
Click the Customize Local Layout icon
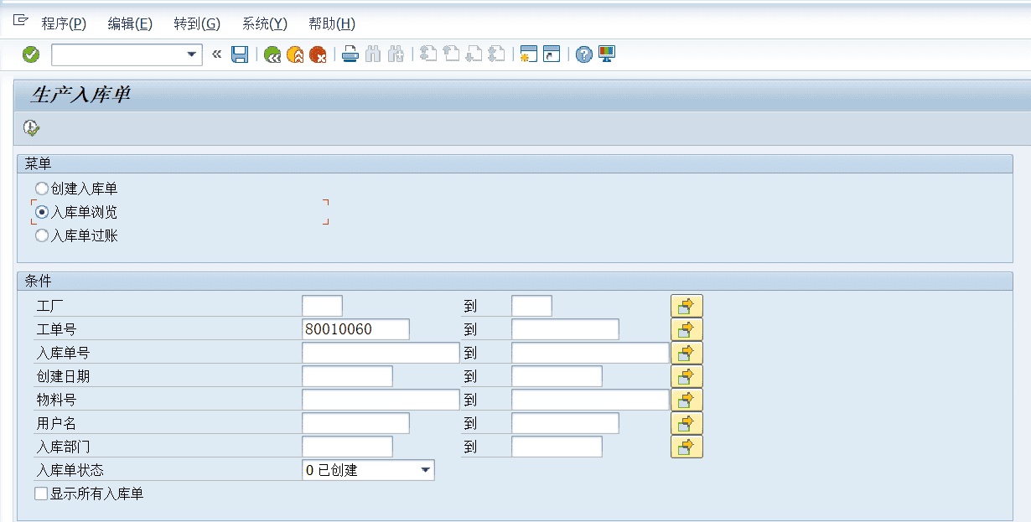tap(604, 54)
